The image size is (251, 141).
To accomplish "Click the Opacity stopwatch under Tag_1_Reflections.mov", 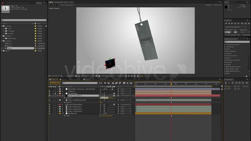I will tap(65, 102).
